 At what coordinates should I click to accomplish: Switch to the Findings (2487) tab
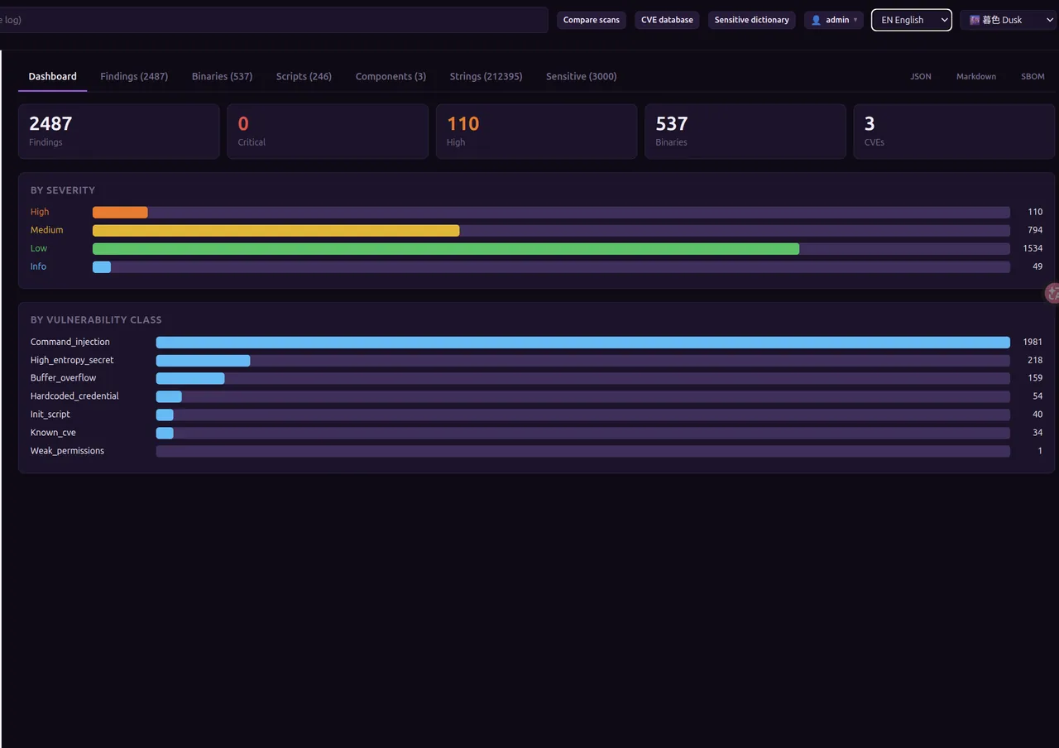click(134, 76)
